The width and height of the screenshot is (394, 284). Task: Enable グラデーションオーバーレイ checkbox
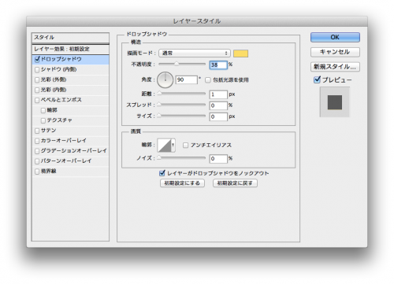click(x=37, y=151)
